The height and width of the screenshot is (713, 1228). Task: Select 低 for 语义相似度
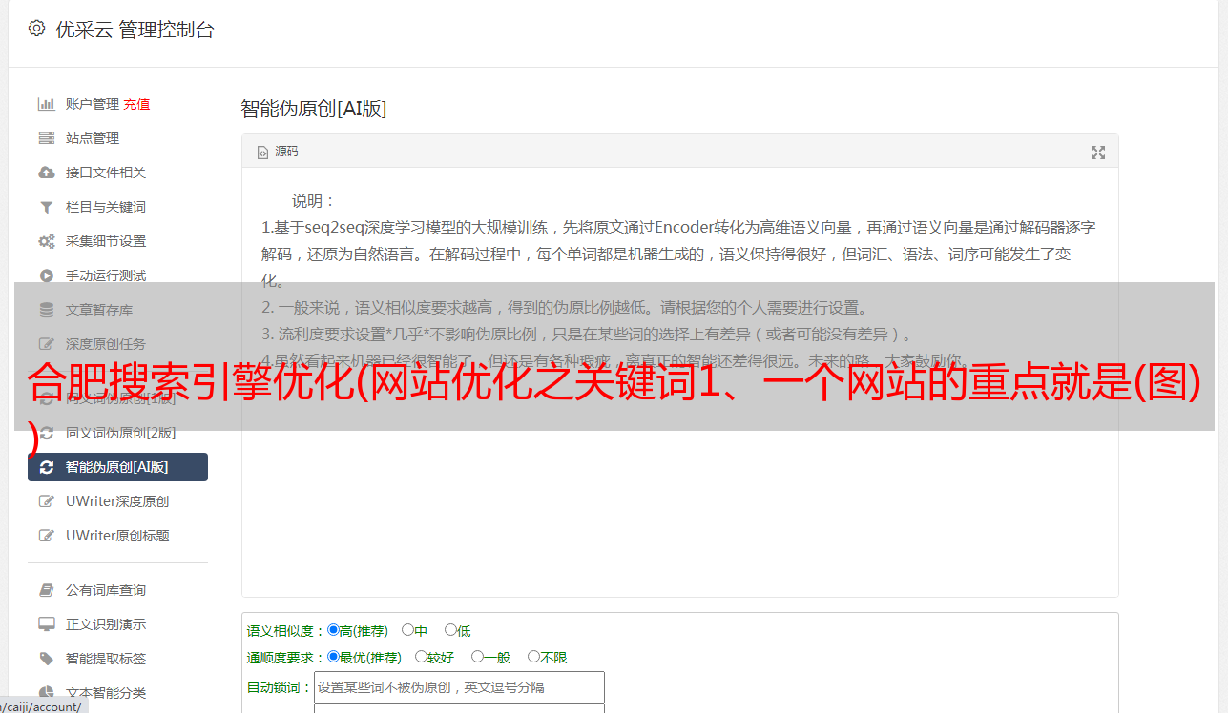[450, 630]
